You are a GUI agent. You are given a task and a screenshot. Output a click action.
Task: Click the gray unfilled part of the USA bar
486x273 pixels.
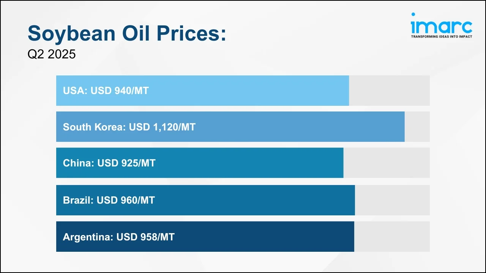coord(389,91)
